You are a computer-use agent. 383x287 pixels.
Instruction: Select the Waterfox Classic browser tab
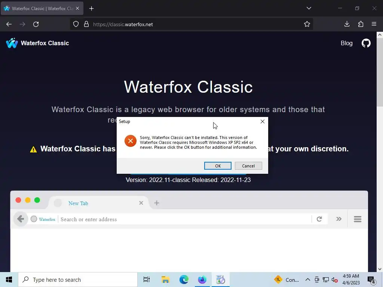pyautogui.click(x=42, y=8)
